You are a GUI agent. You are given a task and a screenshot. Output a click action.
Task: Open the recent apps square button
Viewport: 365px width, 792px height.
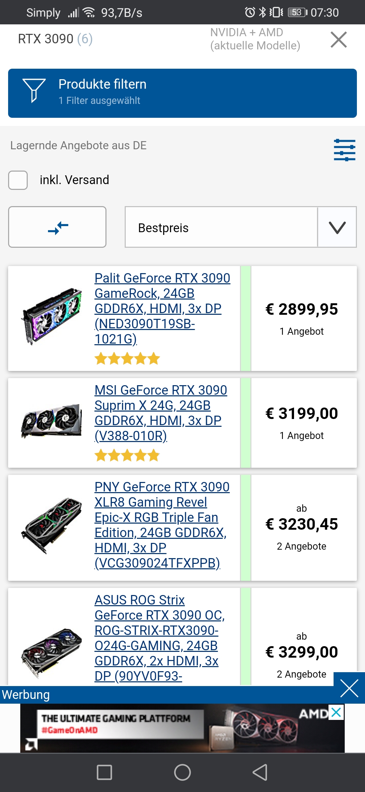click(104, 772)
